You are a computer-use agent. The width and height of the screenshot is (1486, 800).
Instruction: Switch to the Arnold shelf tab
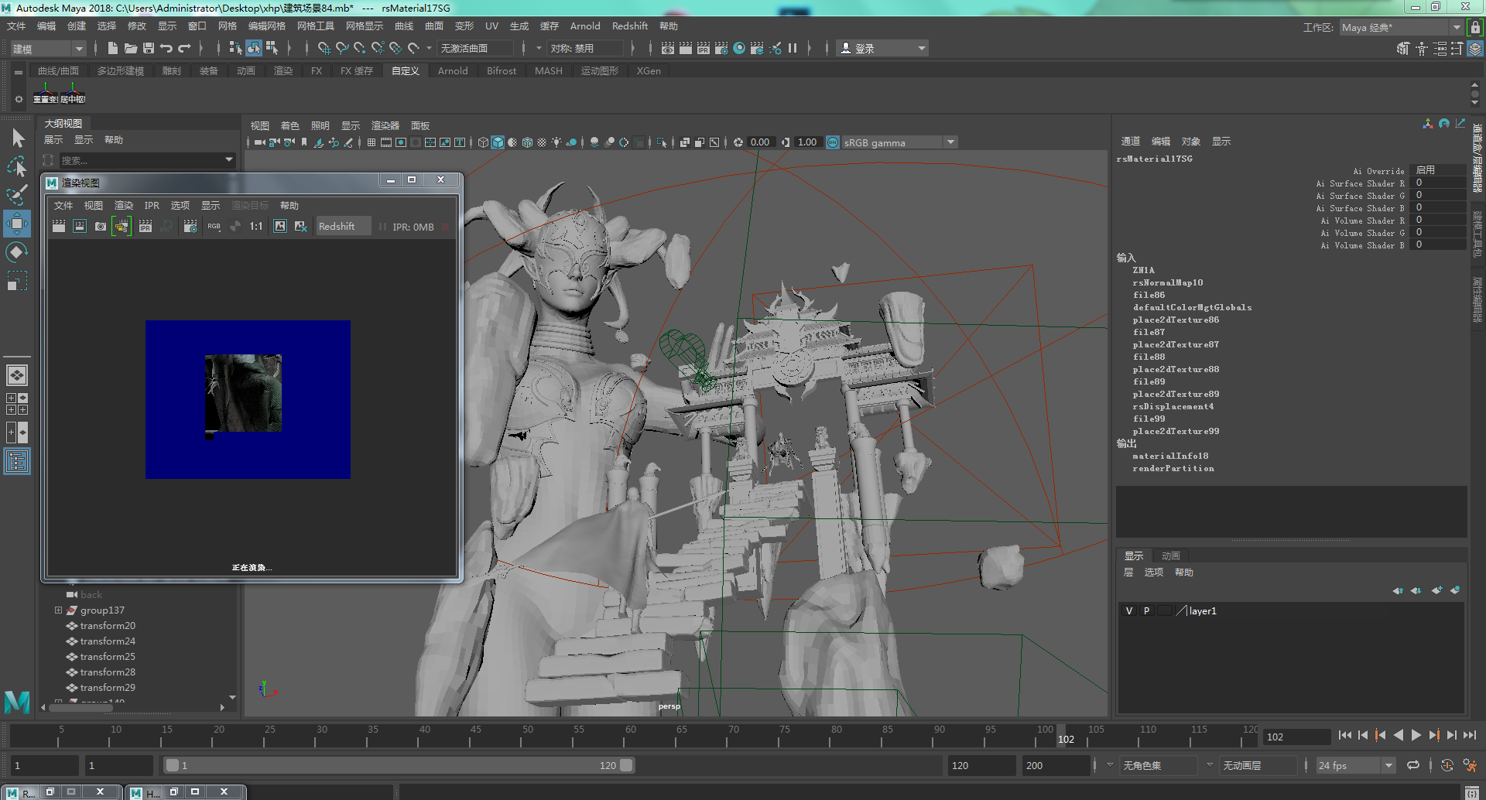pos(453,71)
